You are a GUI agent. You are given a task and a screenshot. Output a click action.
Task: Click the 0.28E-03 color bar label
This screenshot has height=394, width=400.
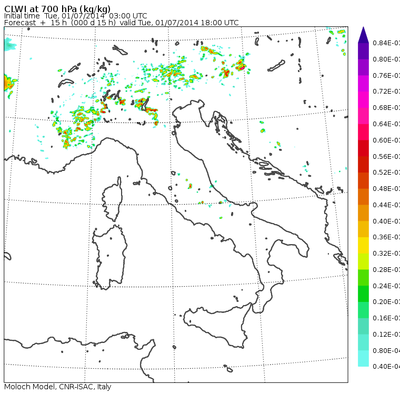point(386,269)
